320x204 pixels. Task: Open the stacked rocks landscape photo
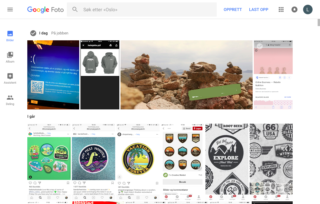coord(186,75)
